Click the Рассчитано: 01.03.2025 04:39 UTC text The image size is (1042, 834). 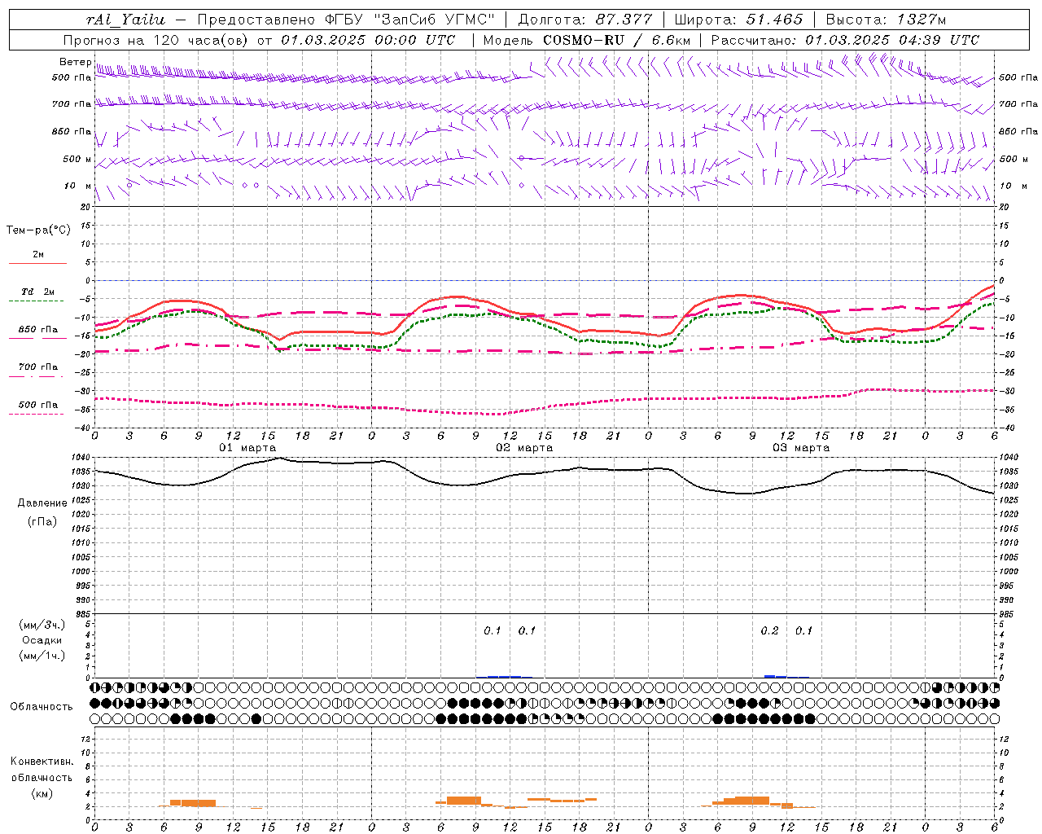(845, 40)
